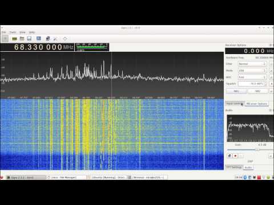Toggle the NB2 noise blanker button
Image resolution: width=274 pixels, height=205 pixels.
pos(257,91)
